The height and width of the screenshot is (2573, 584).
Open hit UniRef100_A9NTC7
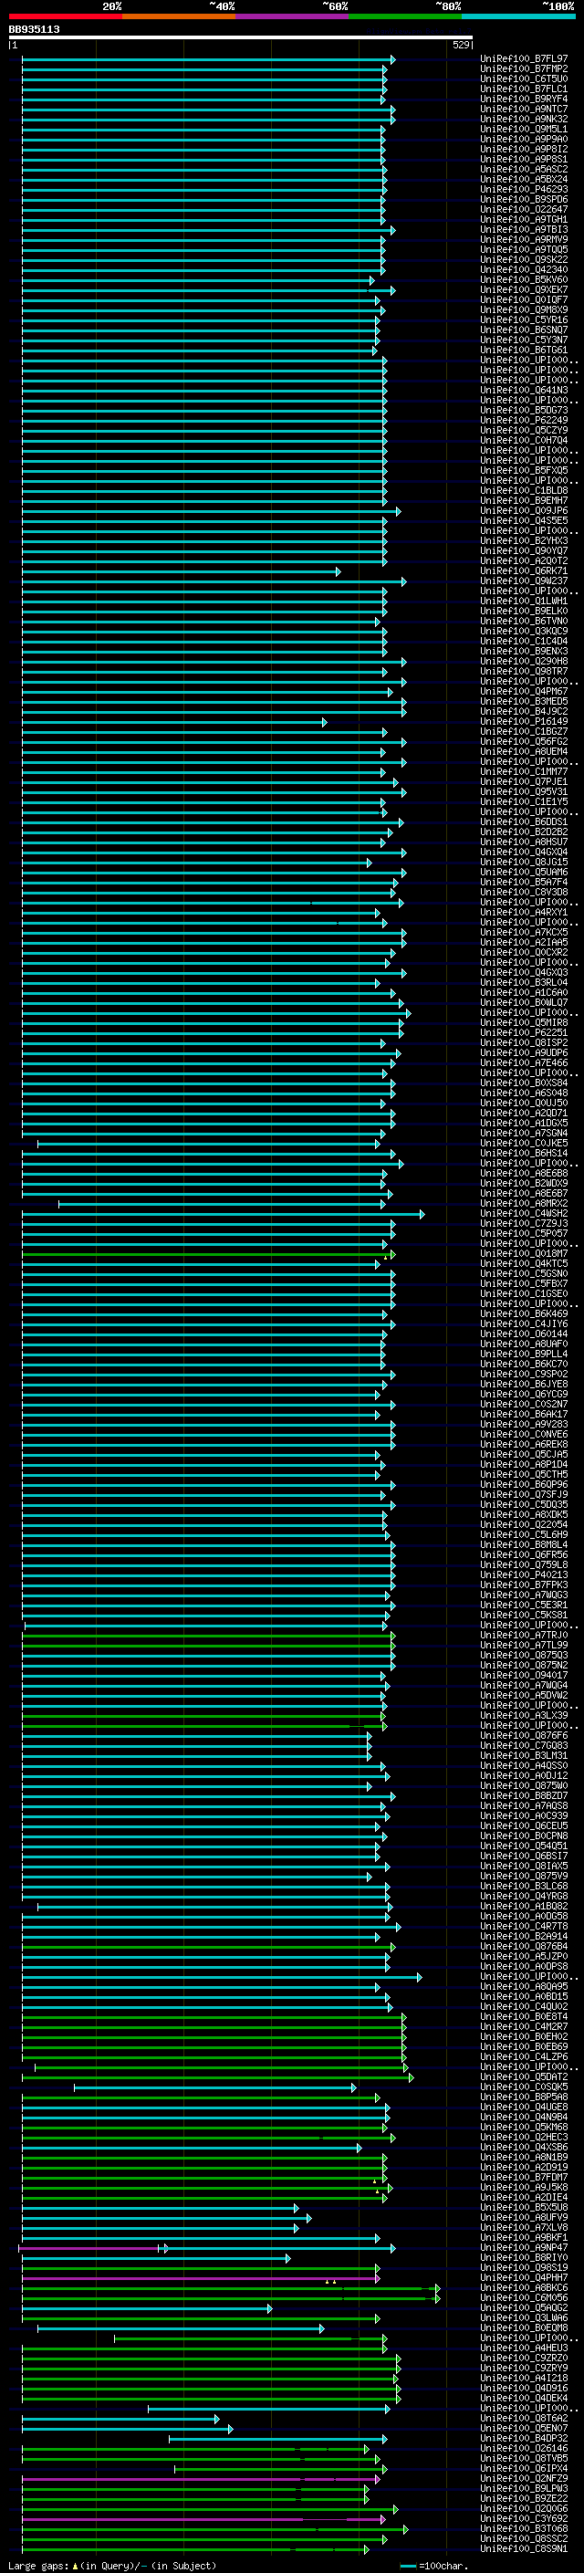(x=524, y=110)
